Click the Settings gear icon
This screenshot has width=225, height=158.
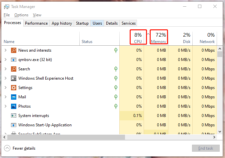point(14,88)
